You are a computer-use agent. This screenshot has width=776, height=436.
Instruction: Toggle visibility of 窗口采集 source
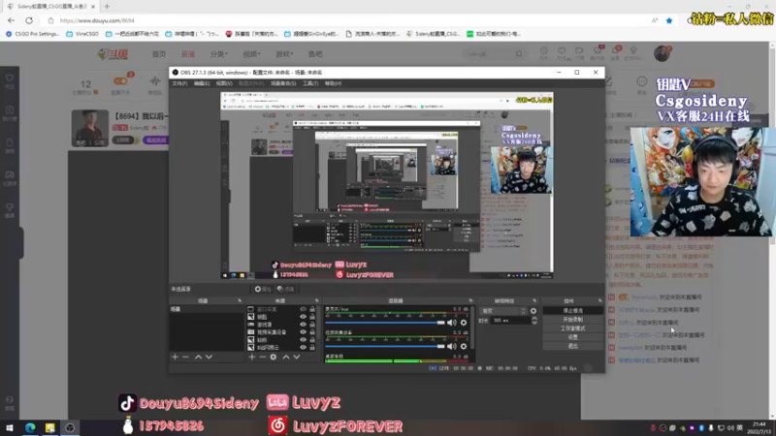(303, 309)
